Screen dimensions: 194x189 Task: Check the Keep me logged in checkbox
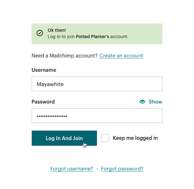pyautogui.click(x=105, y=138)
